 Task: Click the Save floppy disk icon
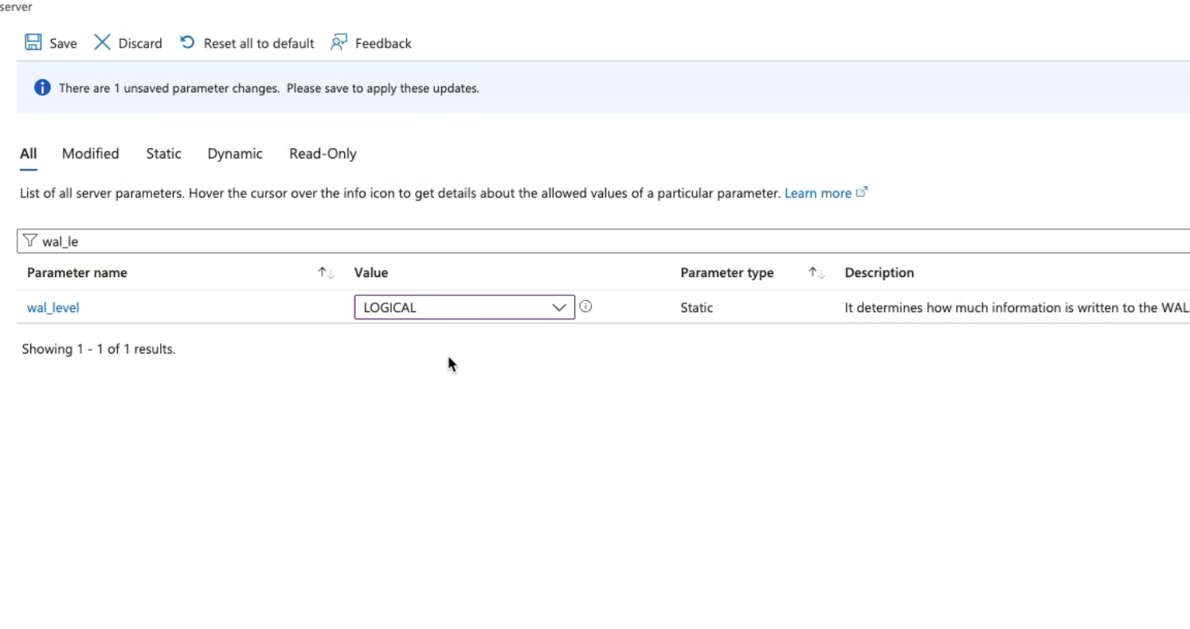pos(33,42)
